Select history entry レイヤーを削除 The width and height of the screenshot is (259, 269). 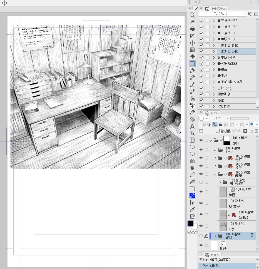pos(227,266)
